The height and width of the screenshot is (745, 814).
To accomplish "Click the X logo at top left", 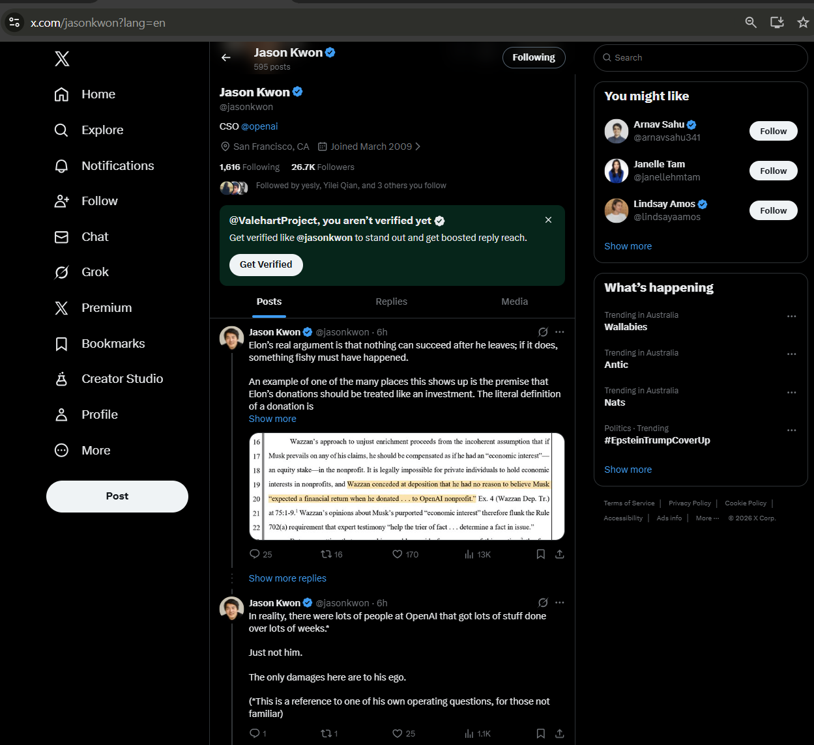I will coord(62,59).
